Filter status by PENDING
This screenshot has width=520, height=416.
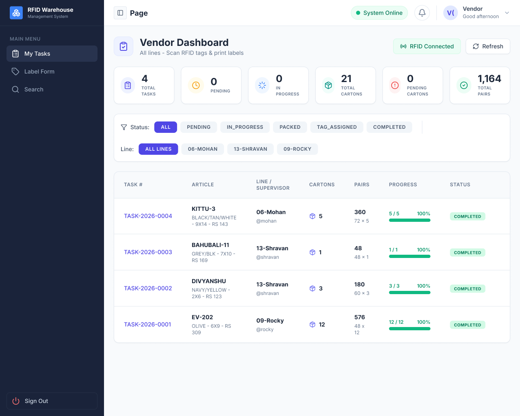point(199,127)
